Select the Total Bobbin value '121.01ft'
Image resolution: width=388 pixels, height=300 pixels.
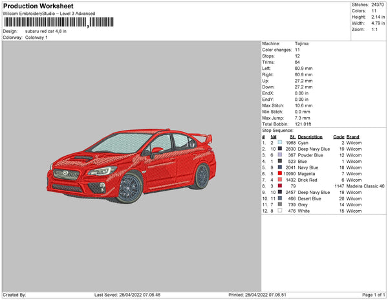(303, 124)
